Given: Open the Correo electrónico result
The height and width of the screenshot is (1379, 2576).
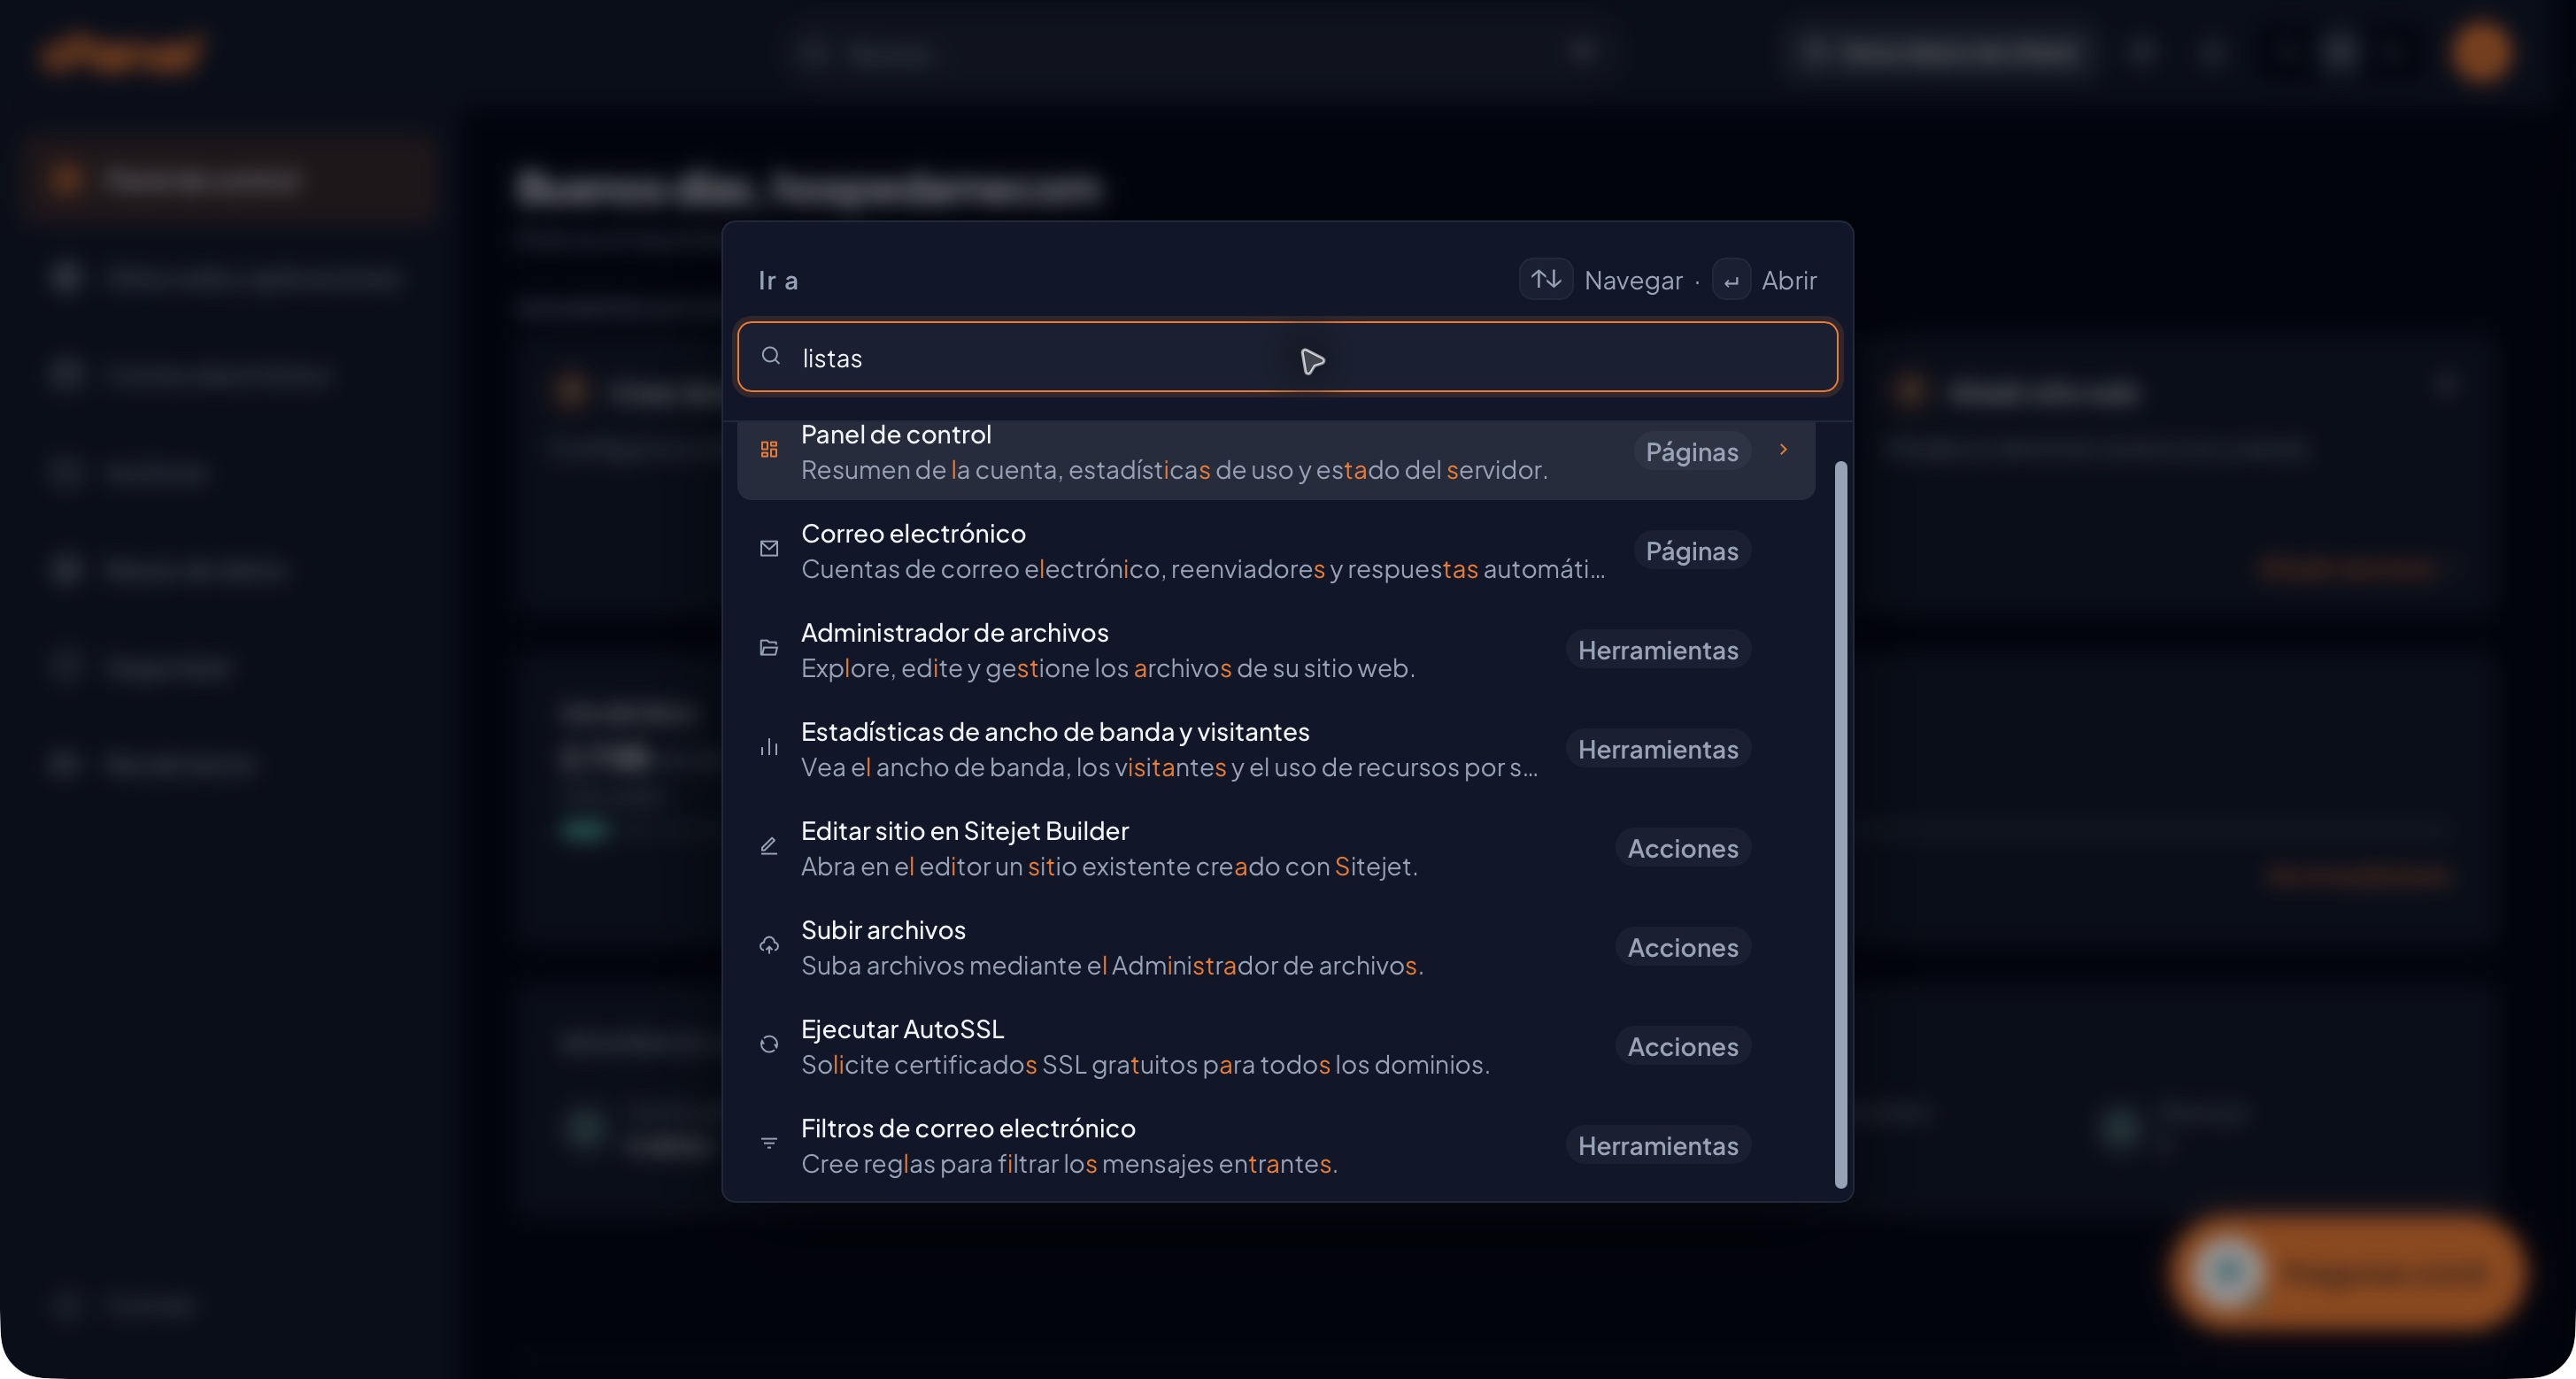Looking at the screenshot, I should pyautogui.click(x=1276, y=551).
